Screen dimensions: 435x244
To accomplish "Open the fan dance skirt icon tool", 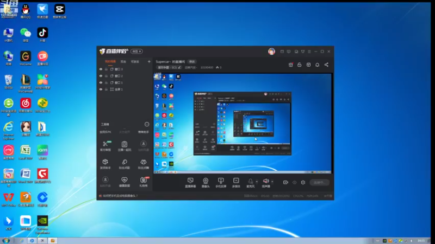I will point(144,164).
